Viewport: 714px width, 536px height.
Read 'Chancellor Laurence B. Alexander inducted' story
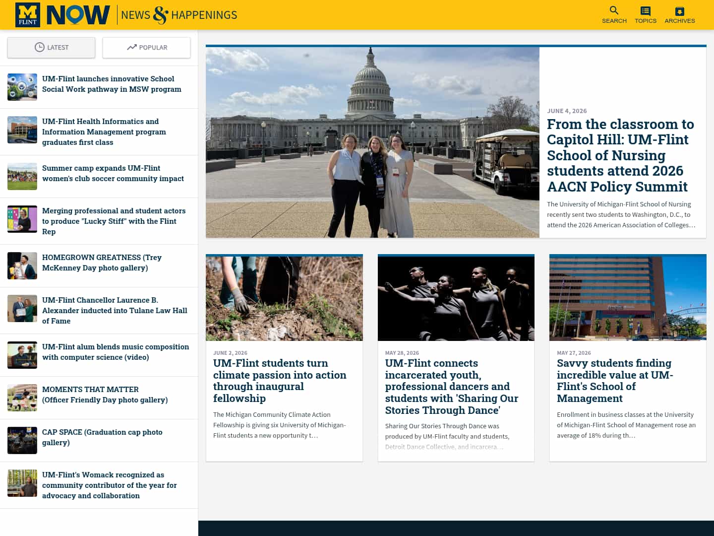(x=115, y=310)
